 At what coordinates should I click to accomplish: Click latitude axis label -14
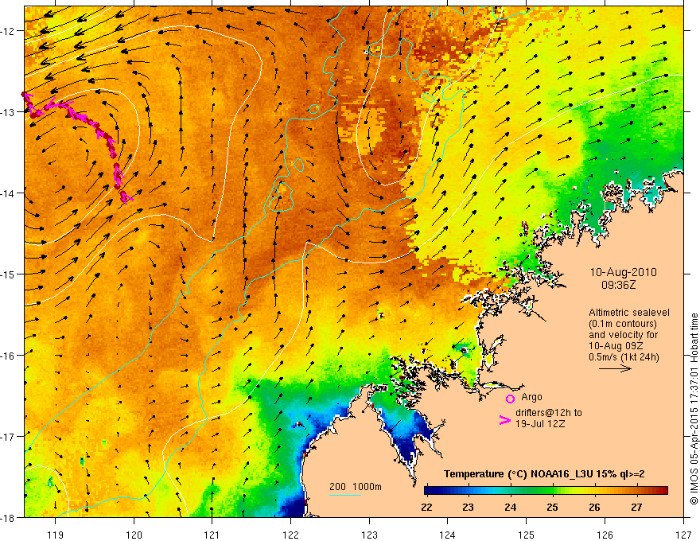(x=9, y=193)
